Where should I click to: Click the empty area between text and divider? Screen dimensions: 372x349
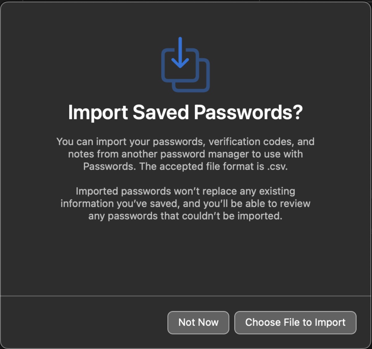[185, 257]
